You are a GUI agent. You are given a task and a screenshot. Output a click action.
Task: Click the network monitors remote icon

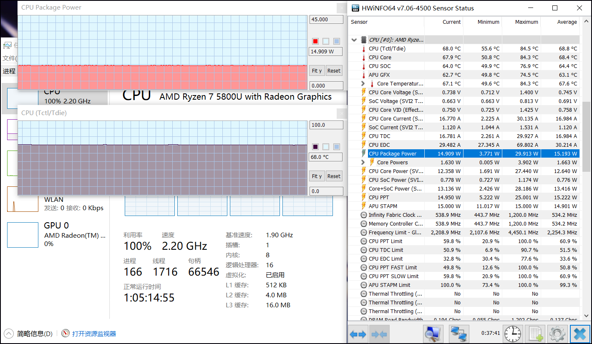coord(459,334)
